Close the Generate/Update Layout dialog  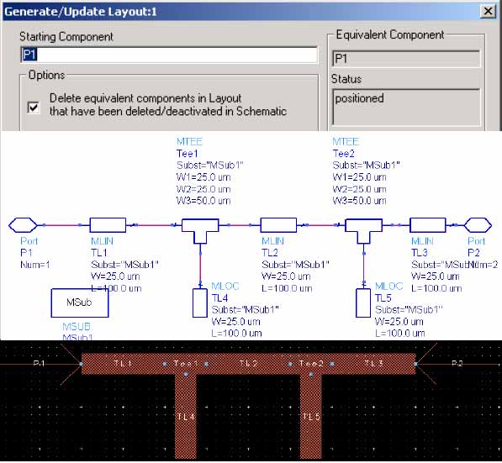coord(489,11)
